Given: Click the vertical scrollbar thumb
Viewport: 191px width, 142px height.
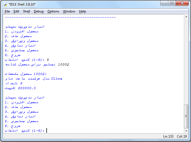Looking at the screenshot, I should point(186,116).
